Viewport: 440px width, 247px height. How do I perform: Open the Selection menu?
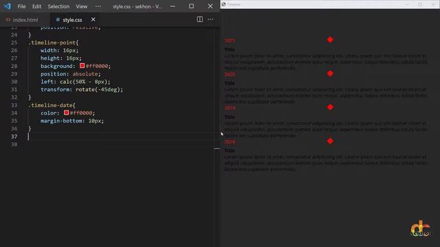tap(58, 6)
